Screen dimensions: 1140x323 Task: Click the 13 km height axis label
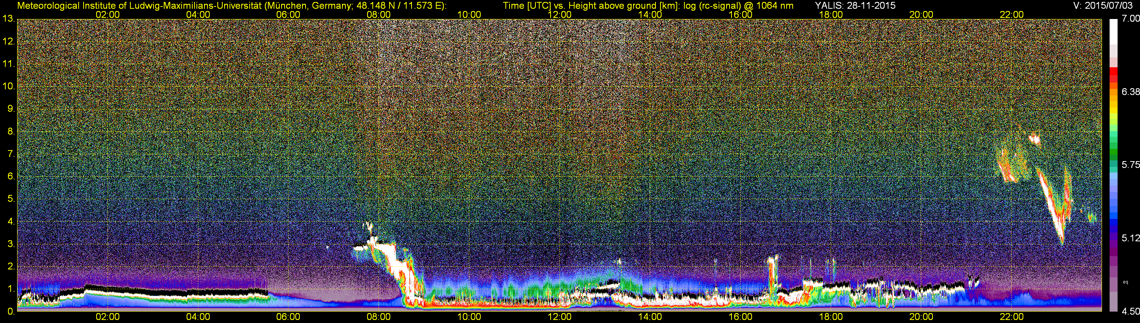coord(8,19)
